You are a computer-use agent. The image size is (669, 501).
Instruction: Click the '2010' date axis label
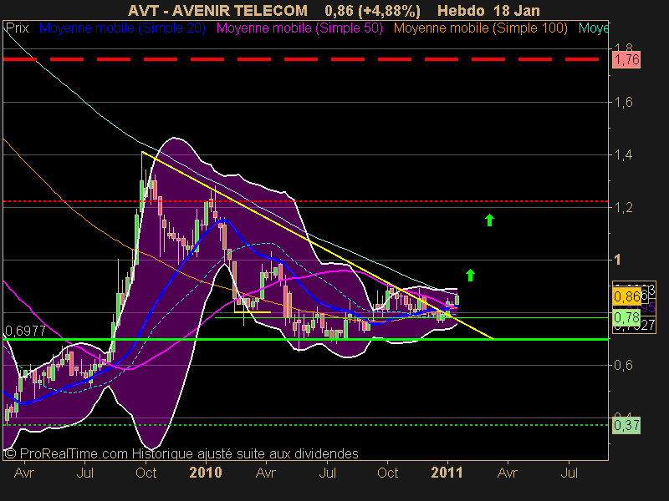(206, 473)
